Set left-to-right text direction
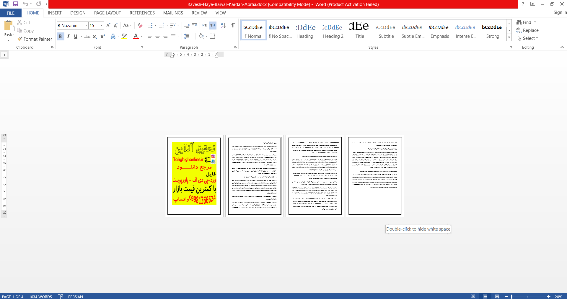The image size is (567, 299). point(205,25)
